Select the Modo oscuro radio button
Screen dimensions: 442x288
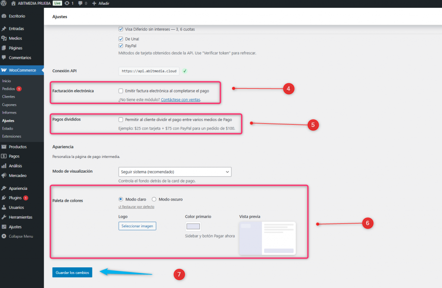(154, 199)
